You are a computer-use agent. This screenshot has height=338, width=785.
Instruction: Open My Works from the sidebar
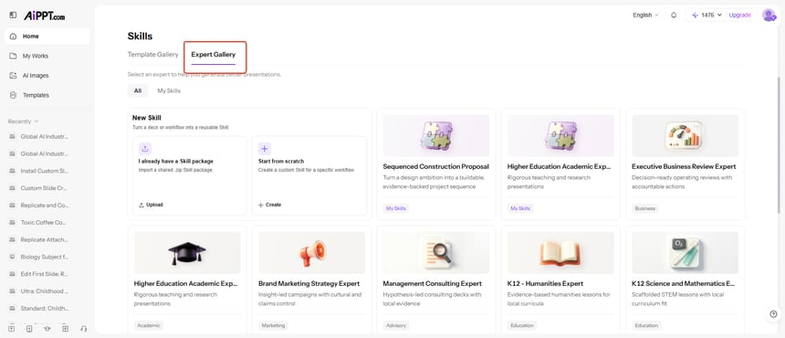[47, 56]
